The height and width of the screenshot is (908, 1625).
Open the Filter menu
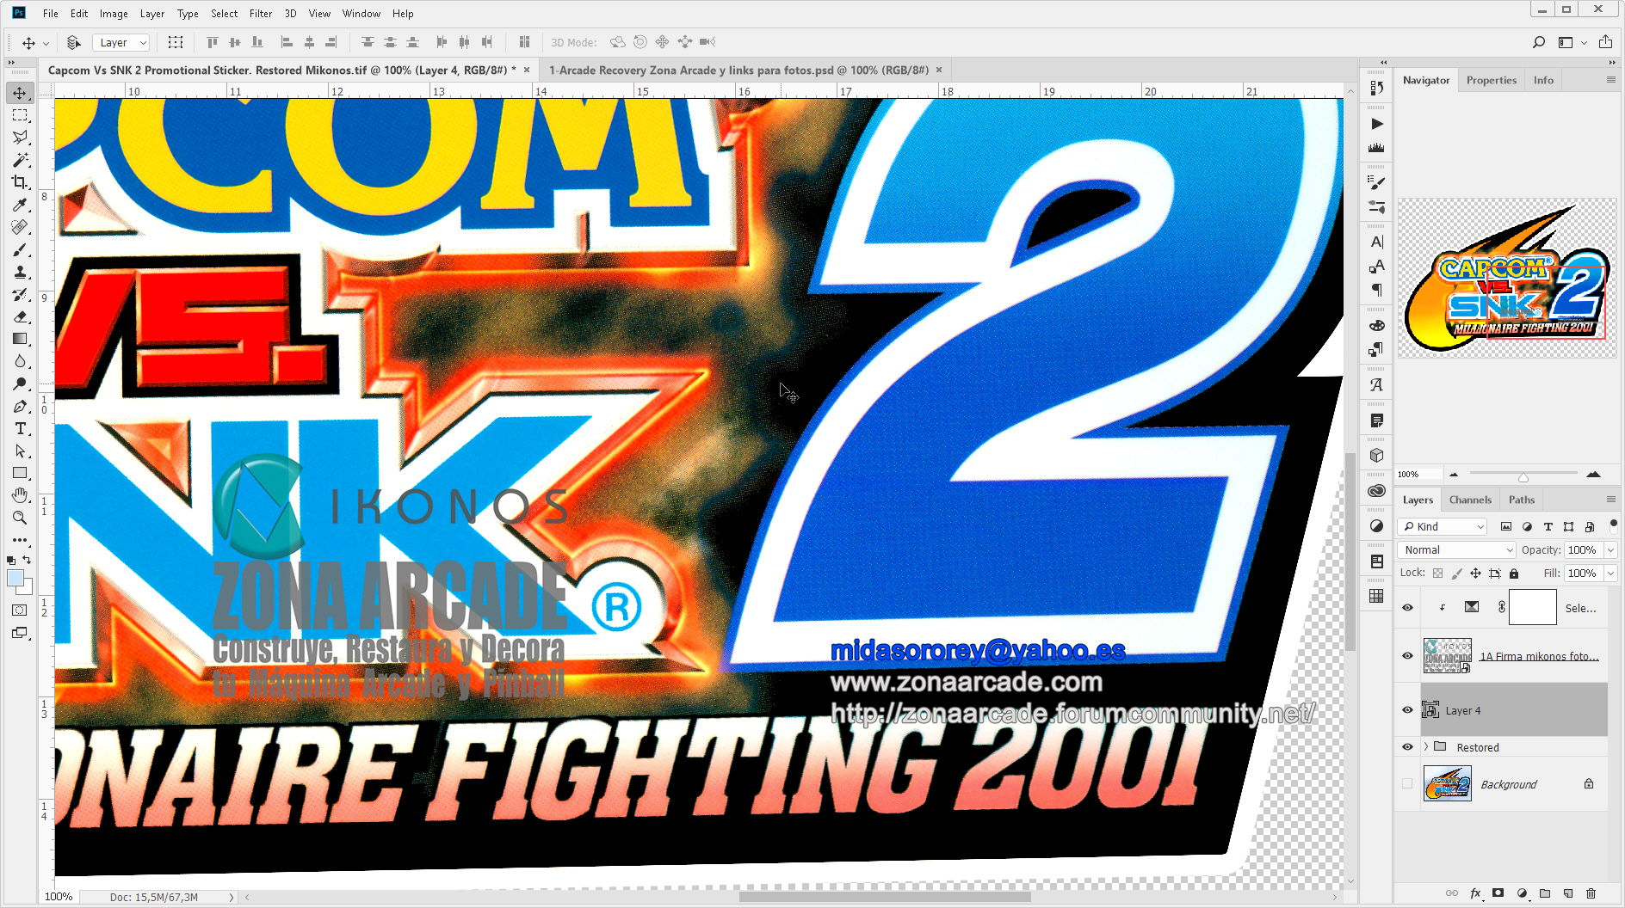261,13
